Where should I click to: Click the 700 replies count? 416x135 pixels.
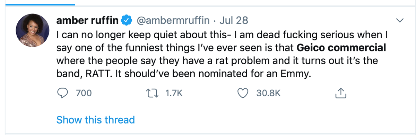click(x=83, y=93)
